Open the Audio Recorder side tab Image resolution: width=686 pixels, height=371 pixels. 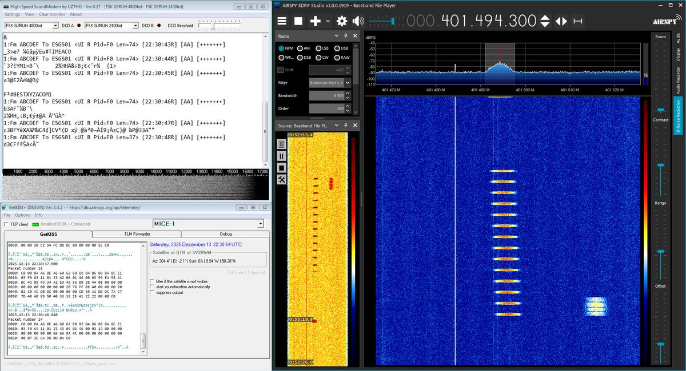coord(678,80)
